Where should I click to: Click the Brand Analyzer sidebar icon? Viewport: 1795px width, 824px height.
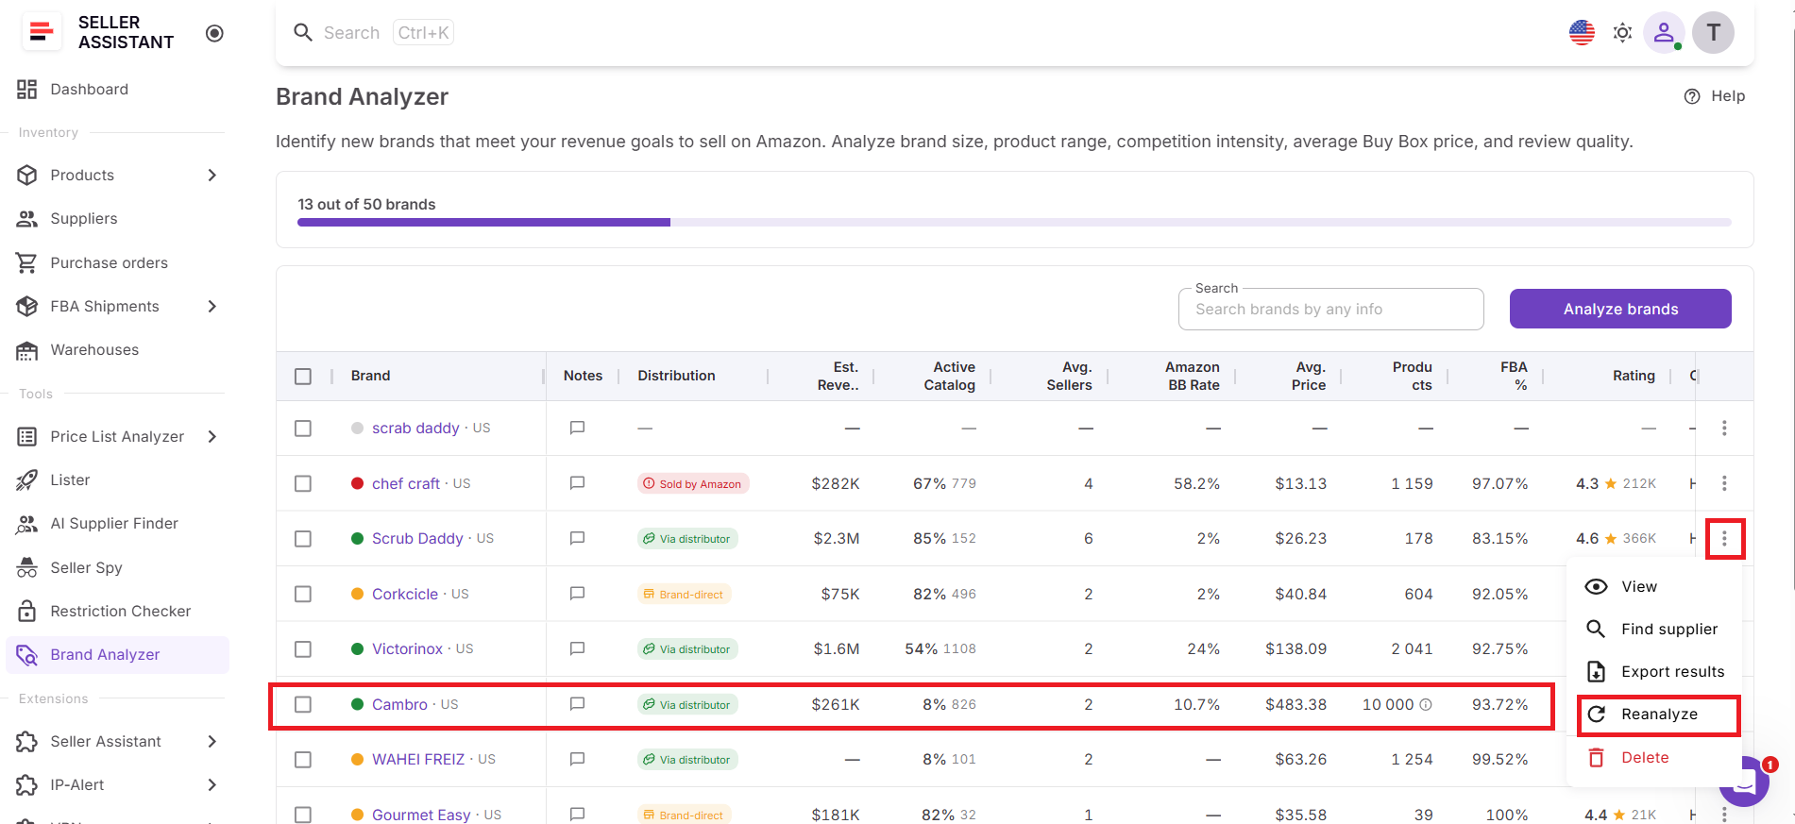(27, 655)
